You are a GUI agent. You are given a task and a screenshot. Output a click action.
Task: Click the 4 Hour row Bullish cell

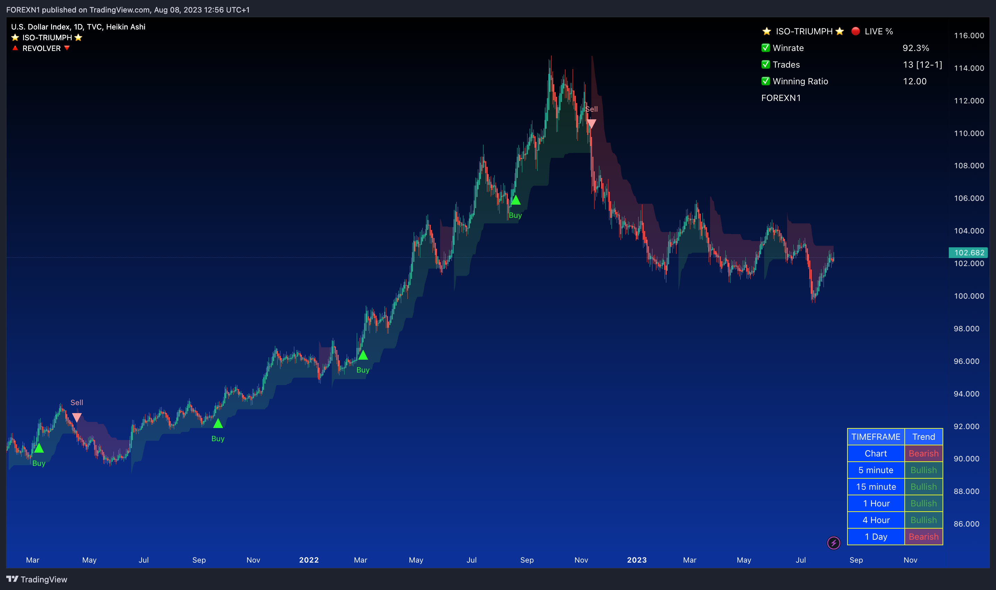pos(923,520)
